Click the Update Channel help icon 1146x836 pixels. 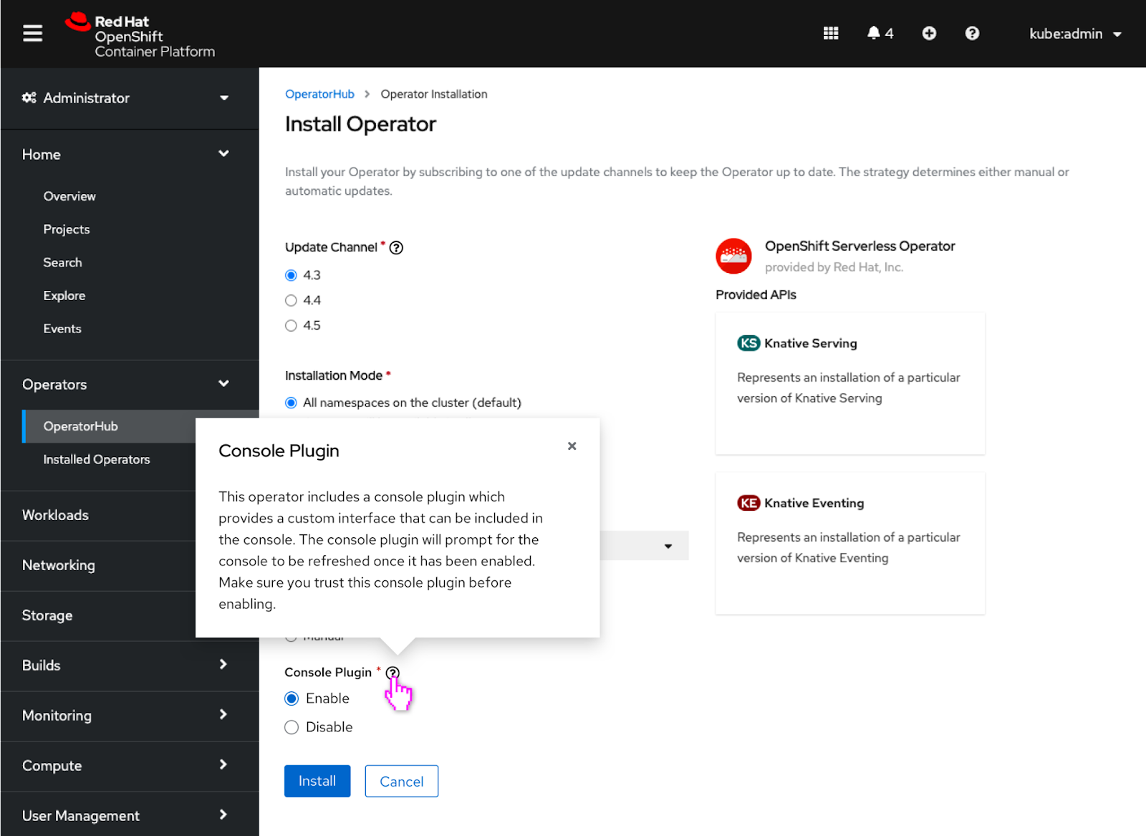pos(396,247)
